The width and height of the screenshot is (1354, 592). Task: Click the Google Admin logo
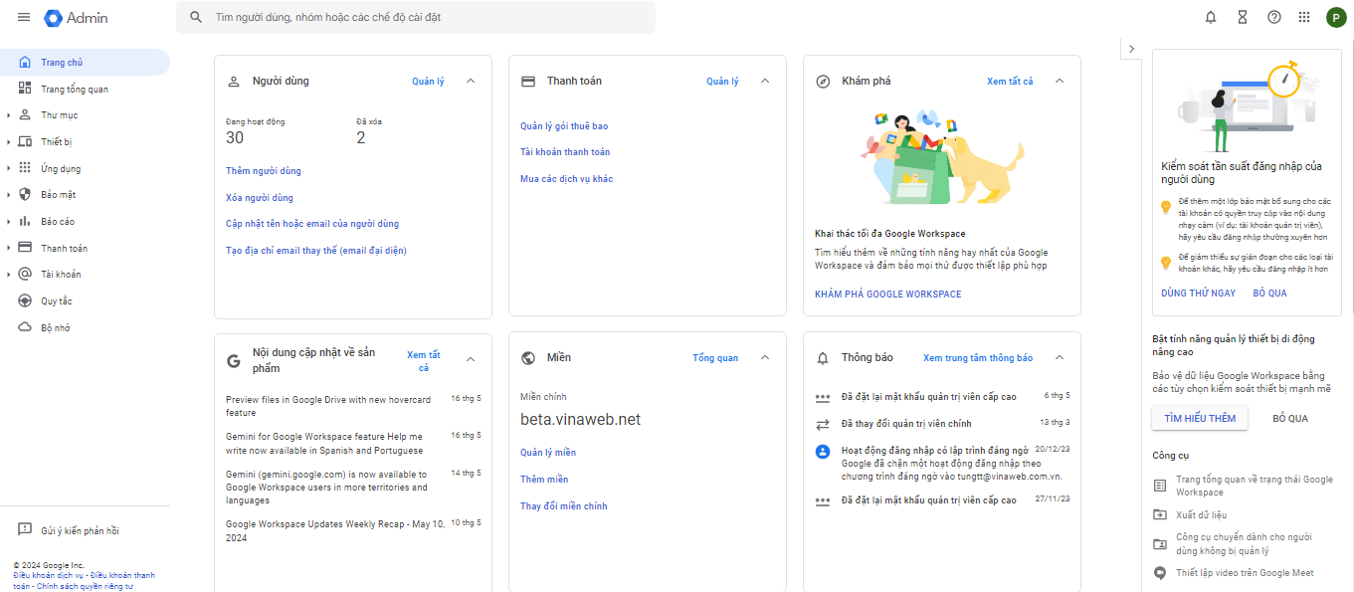tap(77, 18)
